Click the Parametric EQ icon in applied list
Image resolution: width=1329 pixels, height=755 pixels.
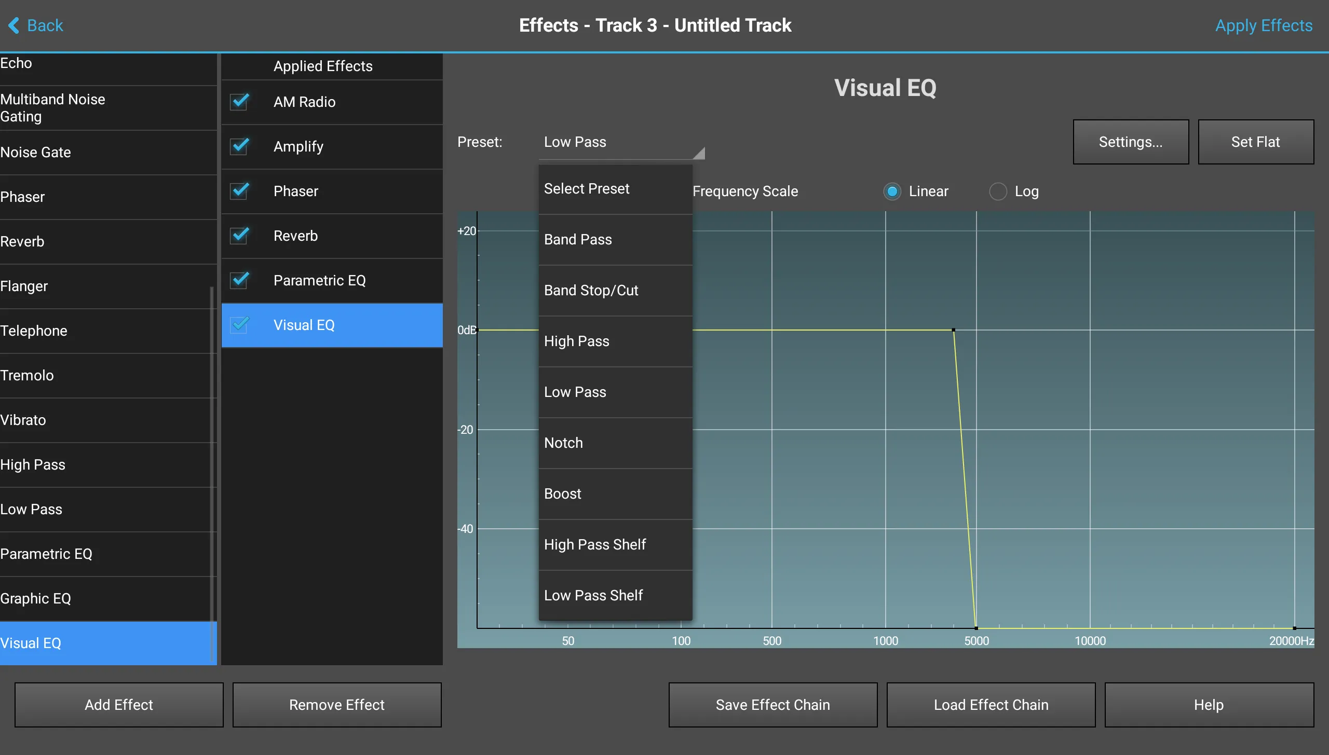click(242, 280)
